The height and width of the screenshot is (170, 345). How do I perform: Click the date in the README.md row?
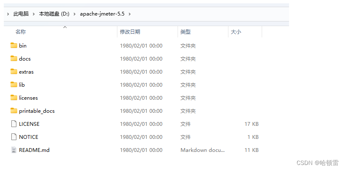141,150
